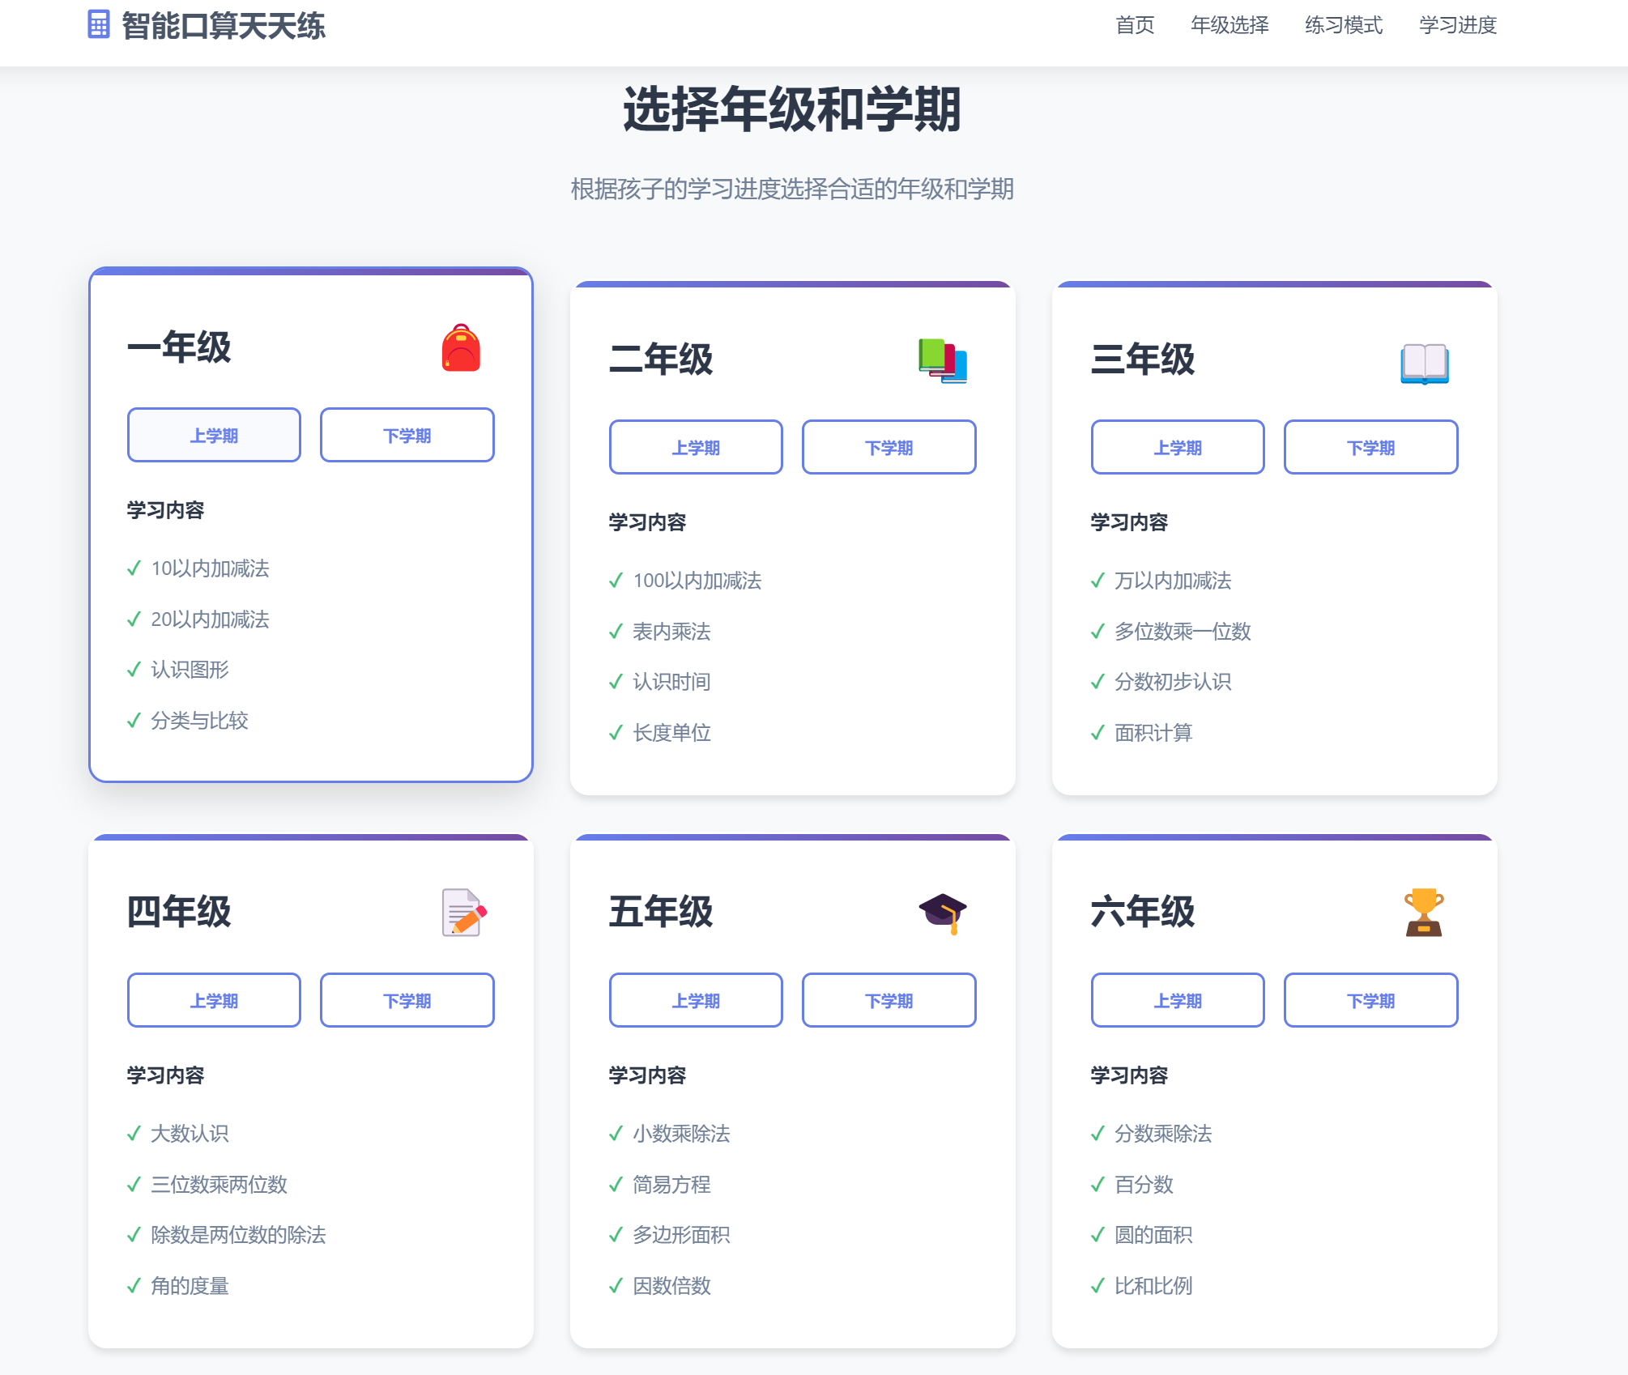
Task: Open 练习模式 from the navigation bar
Action: [x=1344, y=25]
